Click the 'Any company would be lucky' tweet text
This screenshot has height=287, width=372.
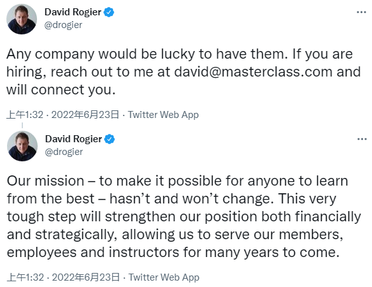point(184,72)
